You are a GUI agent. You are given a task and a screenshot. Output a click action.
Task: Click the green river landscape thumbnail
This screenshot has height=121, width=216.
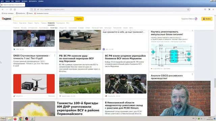pos(80,84)
